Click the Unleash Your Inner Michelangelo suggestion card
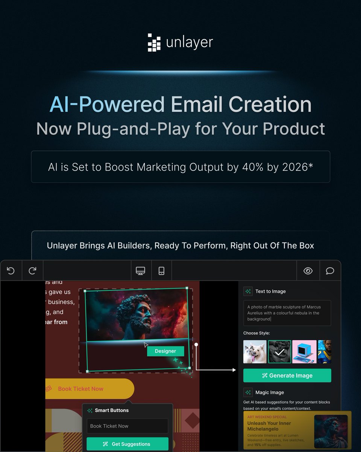Screen dimensions: 361x452 pyautogui.click(x=297, y=431)
